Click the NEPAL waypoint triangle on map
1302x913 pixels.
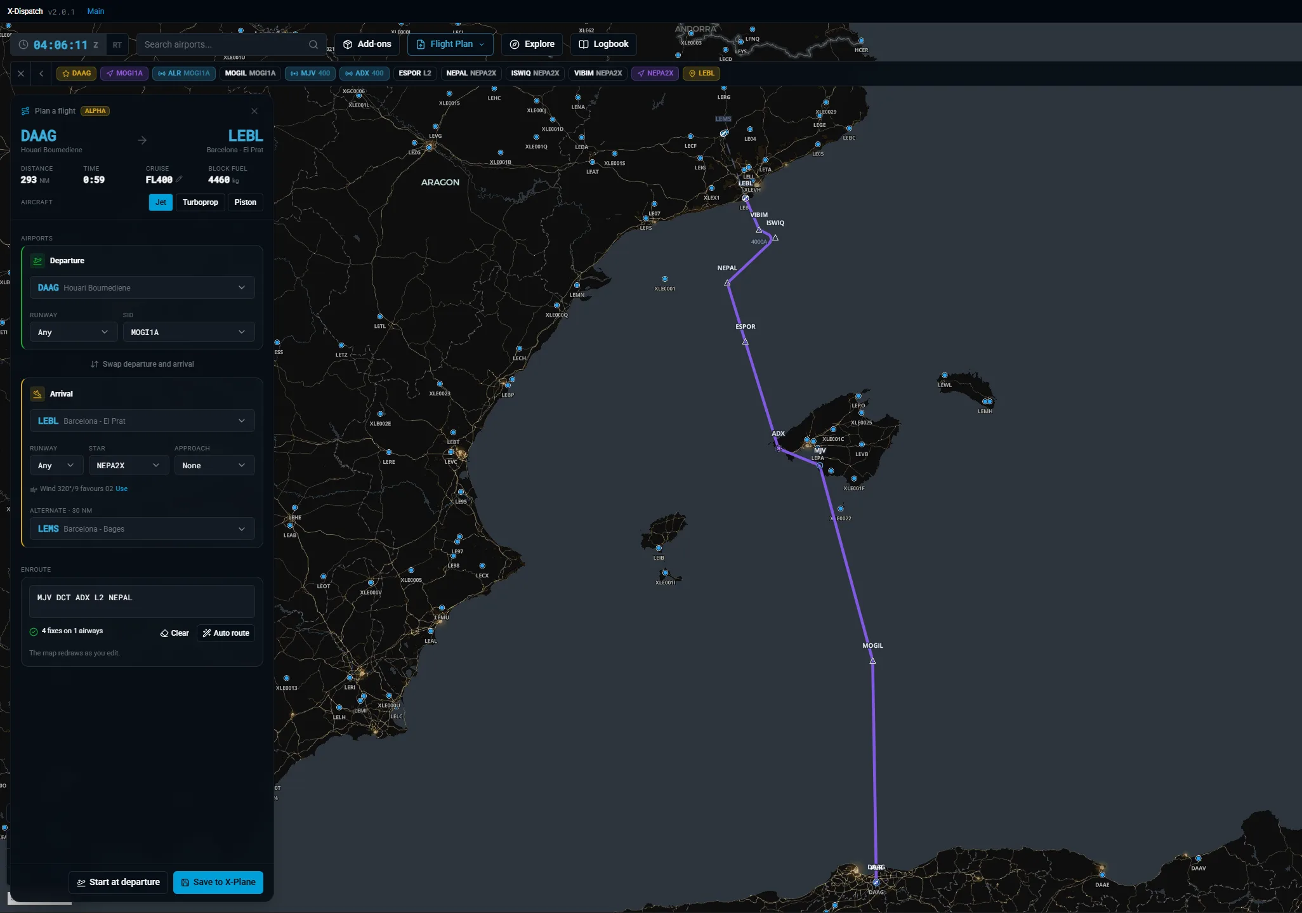pos(728,283)
